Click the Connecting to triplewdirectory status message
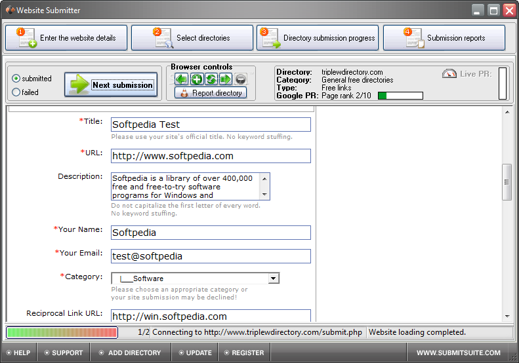 (x=257, y=332)
